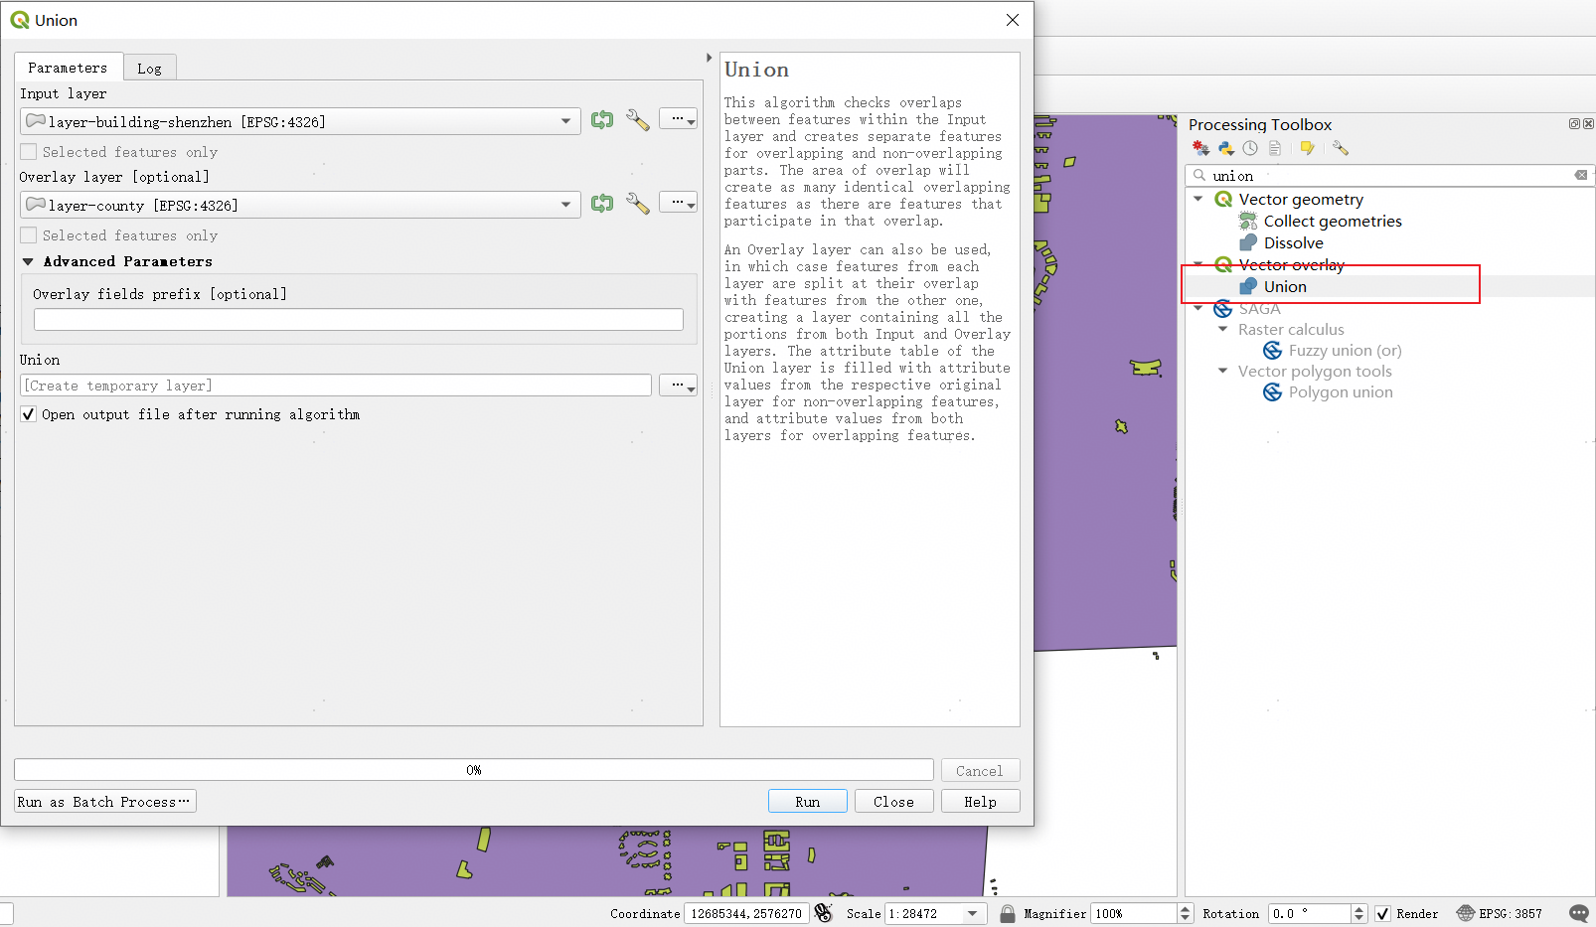This screenshot has height=927, width=1596.
Task: Switch to the Log tab
Action: click(149, 68)
